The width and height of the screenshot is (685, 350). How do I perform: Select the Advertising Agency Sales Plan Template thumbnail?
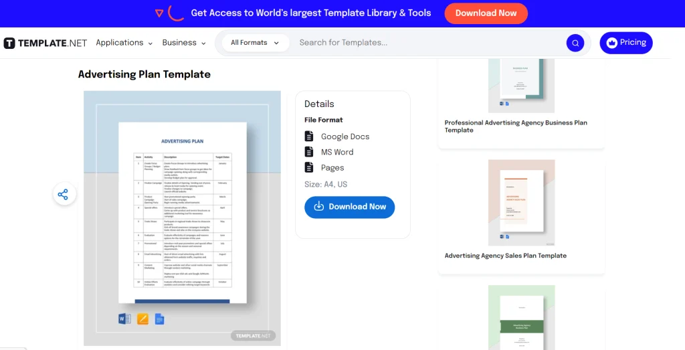521,202
